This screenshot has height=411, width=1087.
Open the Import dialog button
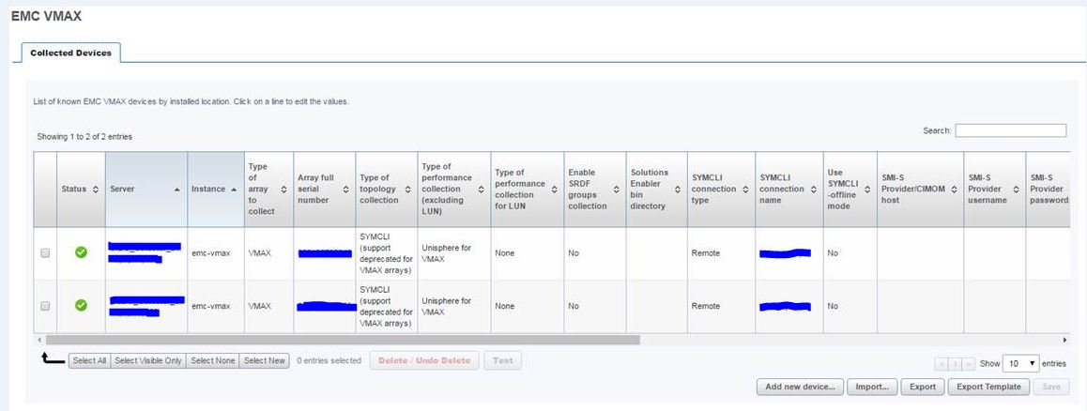(x=872, y=387)
